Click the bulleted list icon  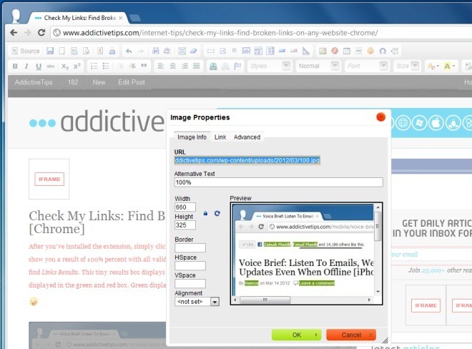click(x=106, y=66)
